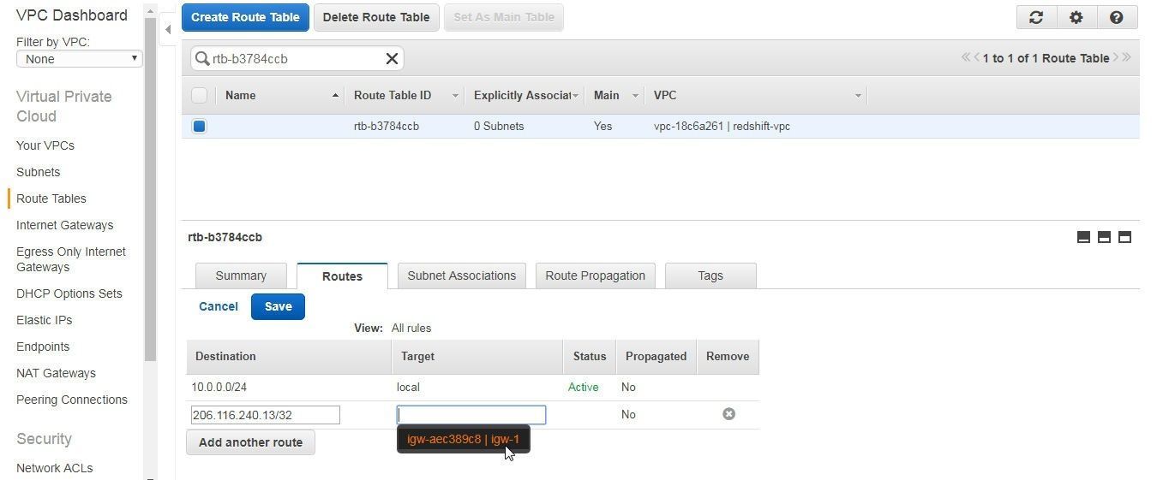Viewport: 1163px width, 480px height.
Task: Open the help question mark icon
Action: click(1116, 17)
